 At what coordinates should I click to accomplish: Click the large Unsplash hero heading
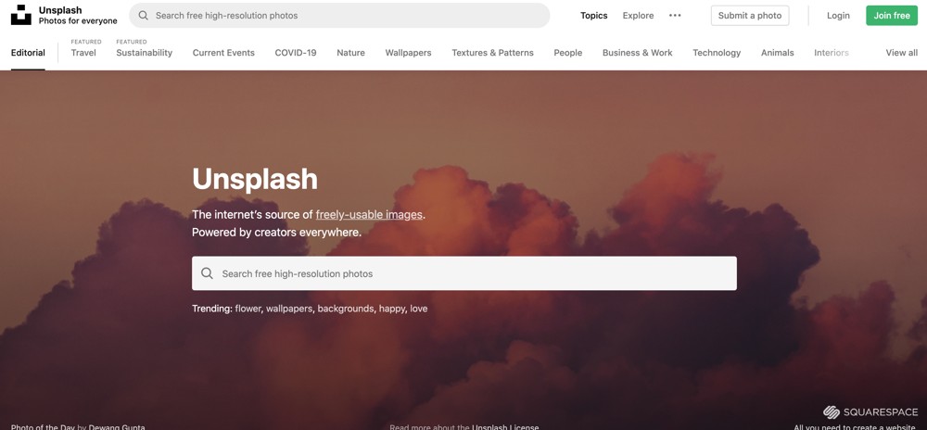click(x=255, y=178)
